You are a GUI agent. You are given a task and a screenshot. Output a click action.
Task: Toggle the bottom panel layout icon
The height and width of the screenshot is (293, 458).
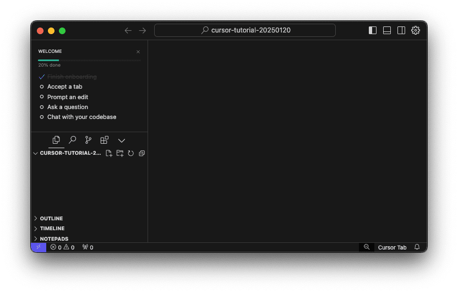coord(387,30)
